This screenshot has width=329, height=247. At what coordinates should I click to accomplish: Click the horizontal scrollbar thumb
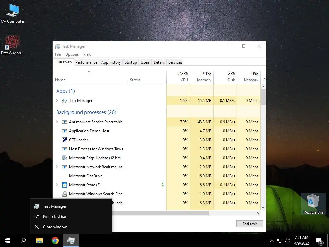pos(160,213)
